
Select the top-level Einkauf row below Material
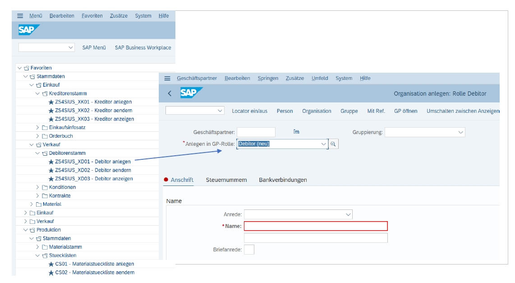pos(45,213)
